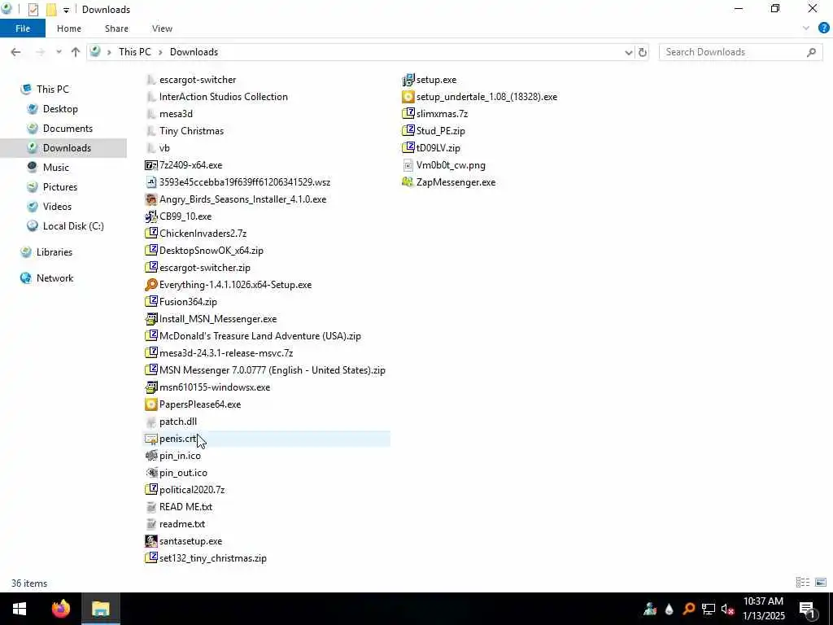
Task: Open the Windows Start menu
Action: click(20, 609)
